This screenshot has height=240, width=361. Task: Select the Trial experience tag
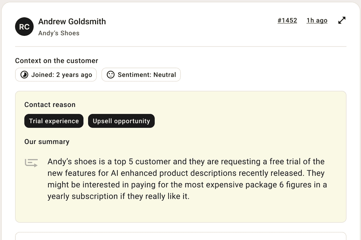pos(54,121)
